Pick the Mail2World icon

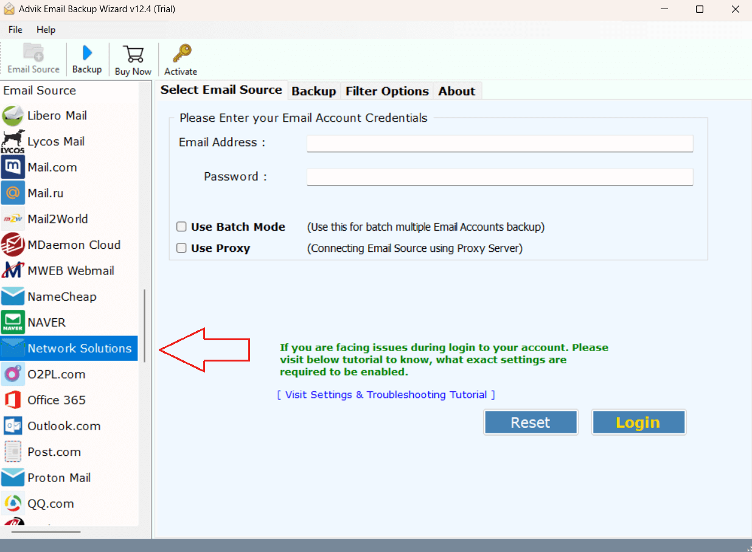13,219
